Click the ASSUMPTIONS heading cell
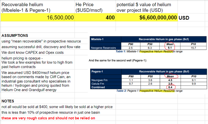Screen dimensions: 208x124 (x=38, y=36)
